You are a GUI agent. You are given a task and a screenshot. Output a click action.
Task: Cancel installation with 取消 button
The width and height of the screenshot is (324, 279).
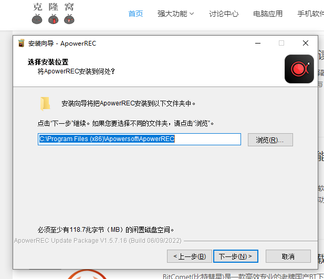(x=288, y=256)
